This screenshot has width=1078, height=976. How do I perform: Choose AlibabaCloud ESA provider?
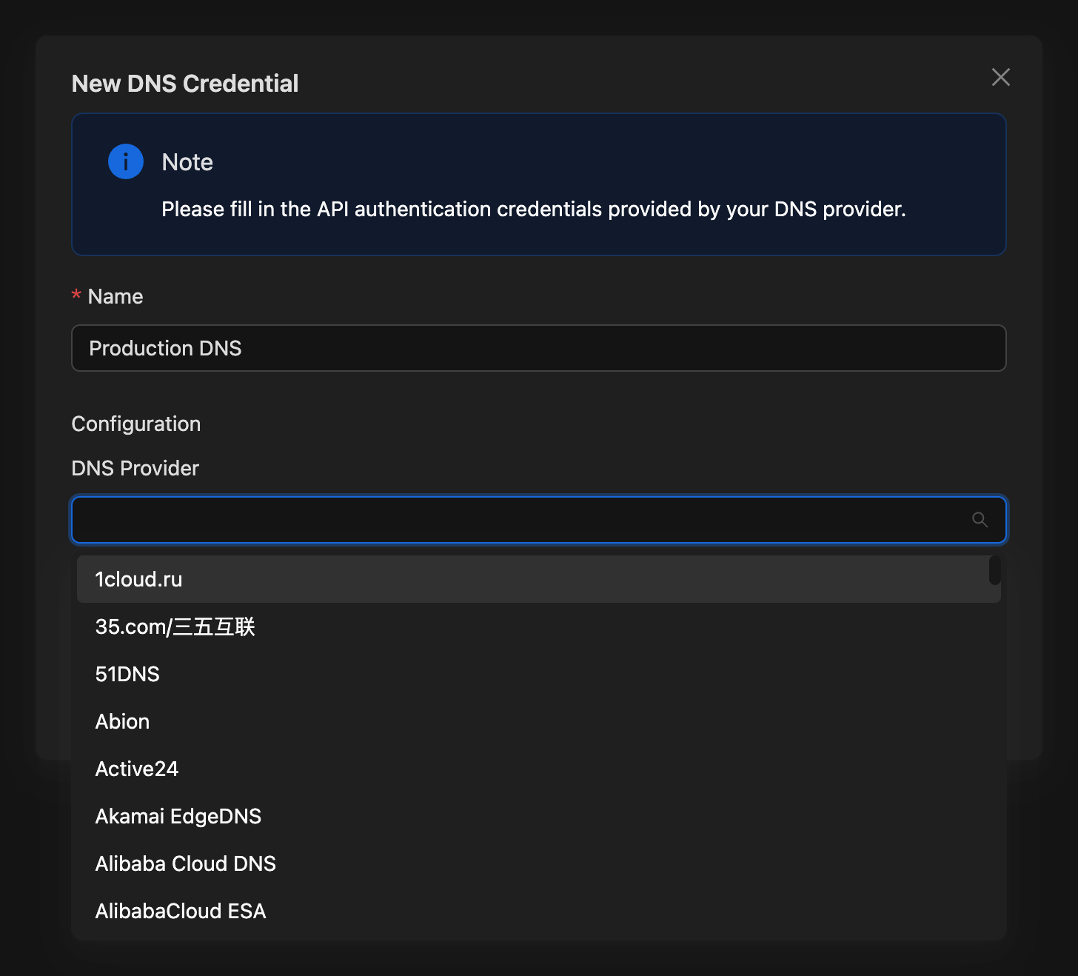tap(538, 911)
